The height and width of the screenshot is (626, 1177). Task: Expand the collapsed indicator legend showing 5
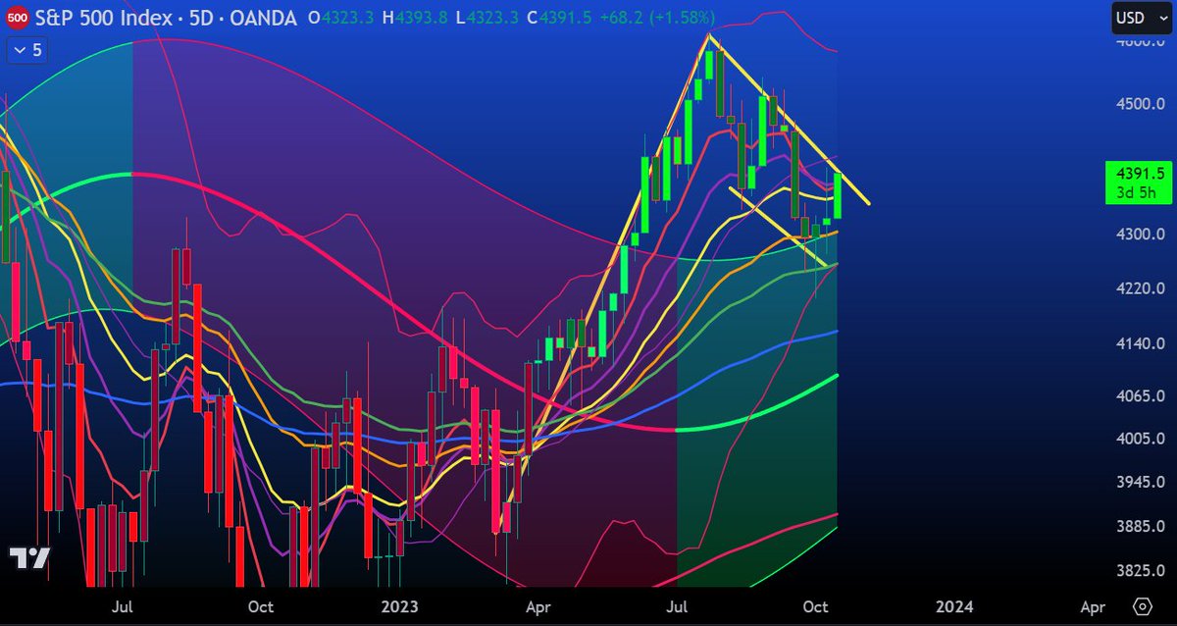pyautogui.click(x=26, y=50)
